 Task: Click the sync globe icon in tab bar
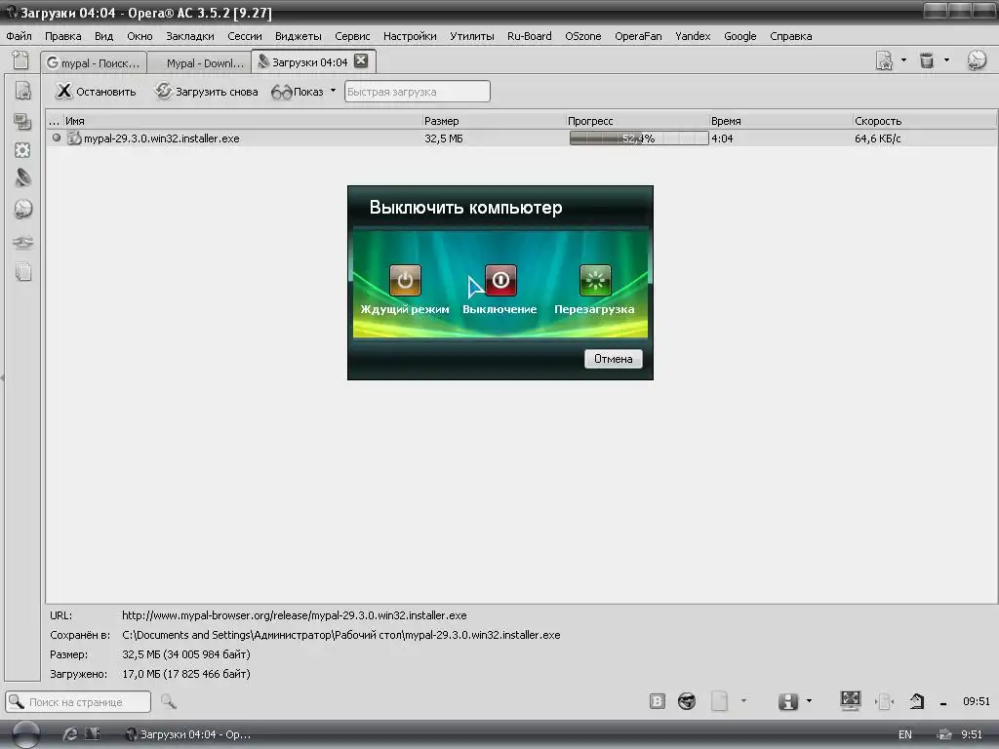(977, 59)
